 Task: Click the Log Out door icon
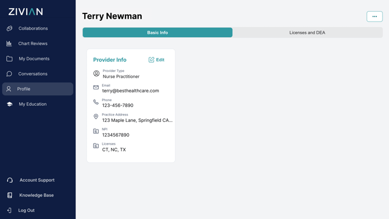click(x=9, y=210)
